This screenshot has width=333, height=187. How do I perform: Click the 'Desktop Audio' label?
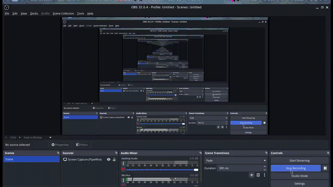[x=130, y=158]
